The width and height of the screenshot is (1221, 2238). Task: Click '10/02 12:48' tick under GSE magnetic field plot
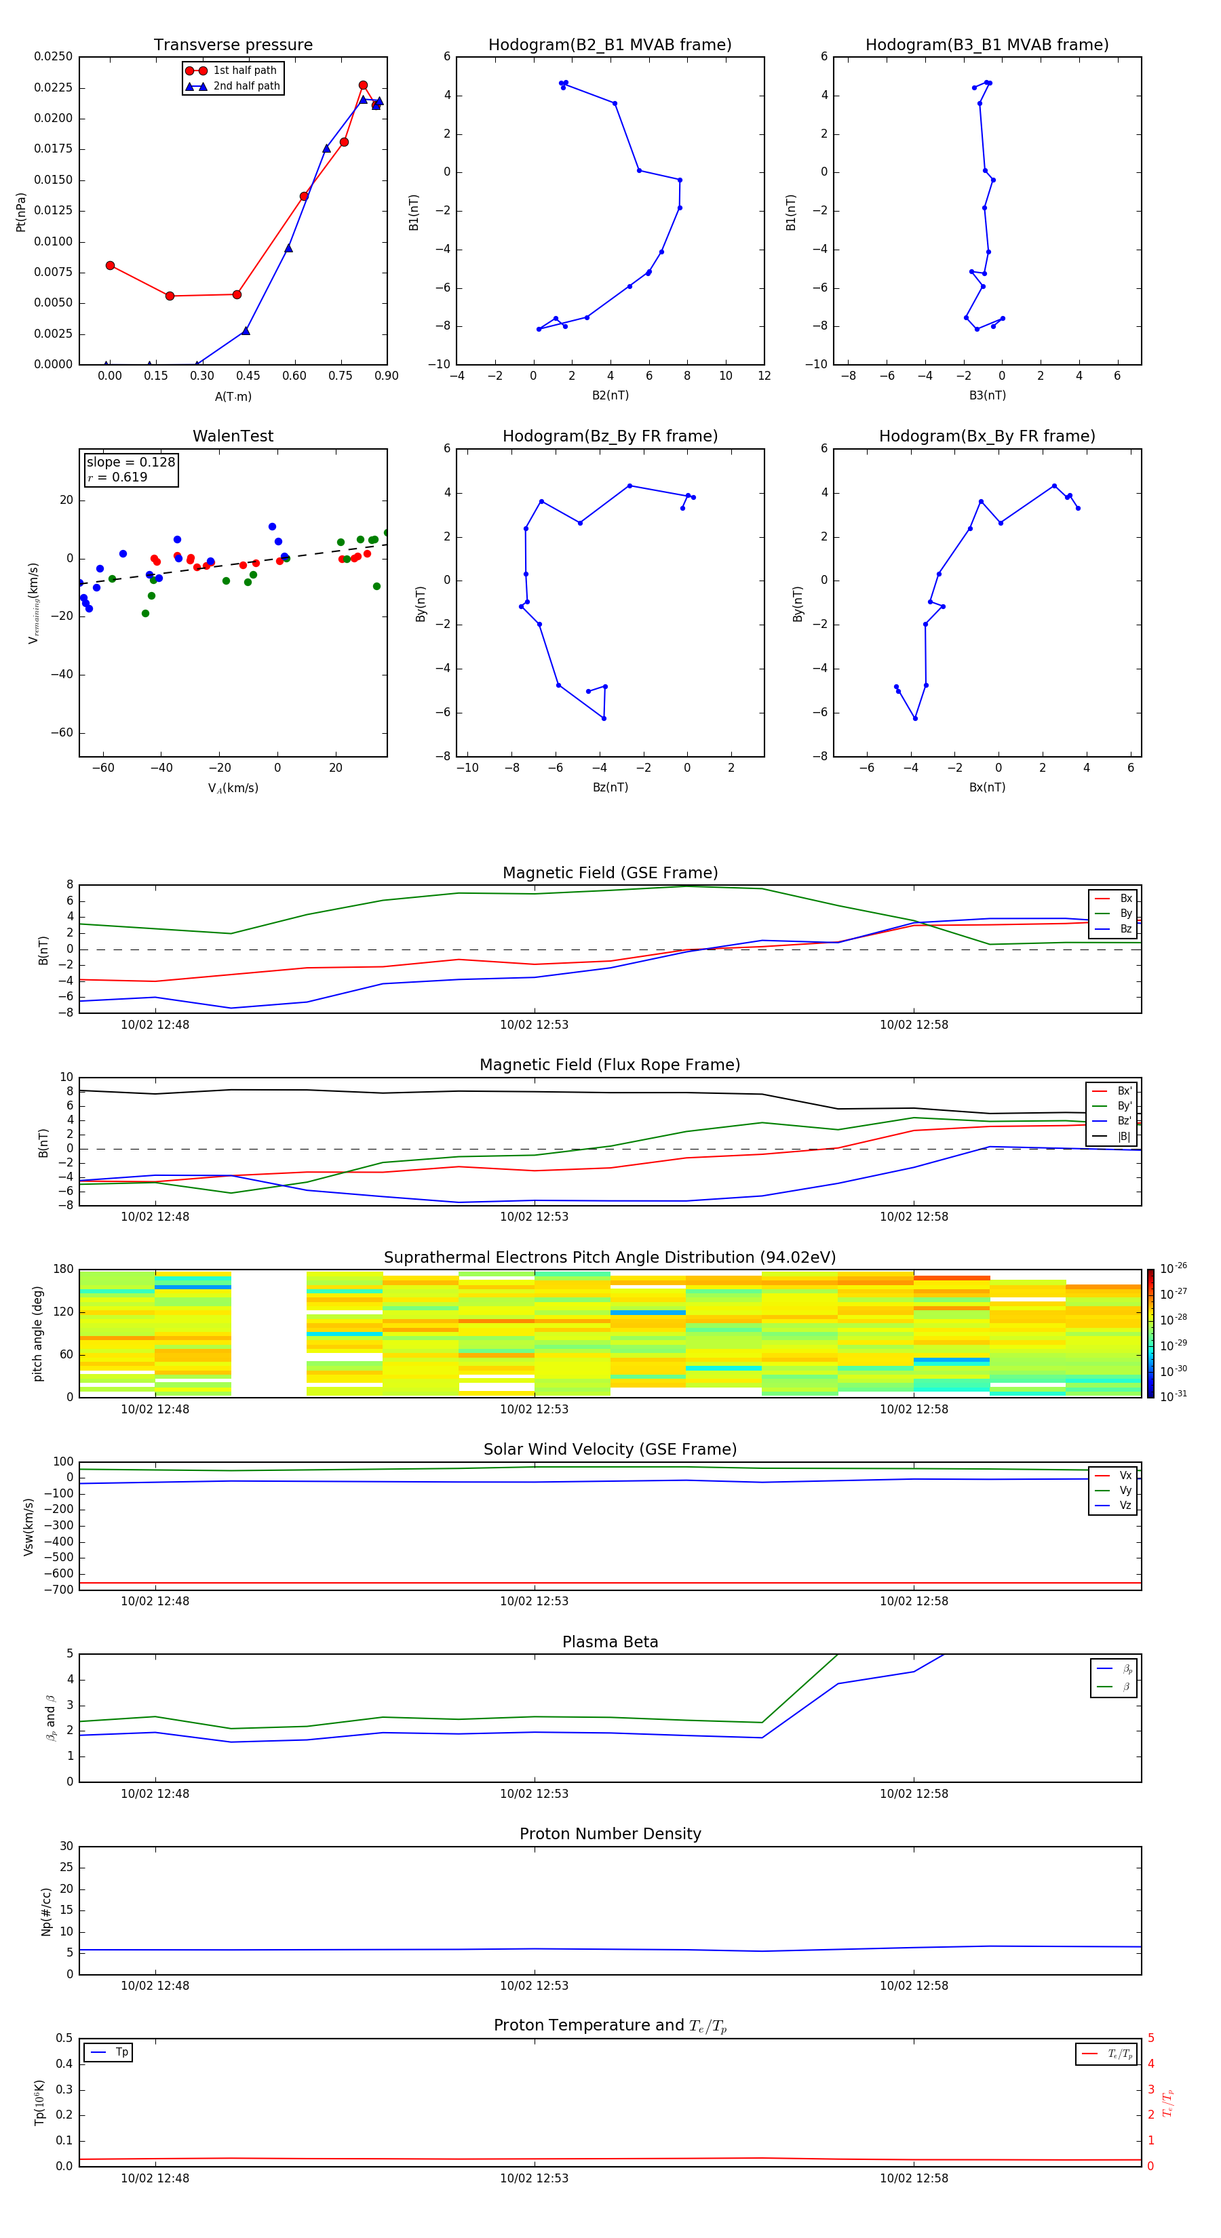(x=155, y=1024)
